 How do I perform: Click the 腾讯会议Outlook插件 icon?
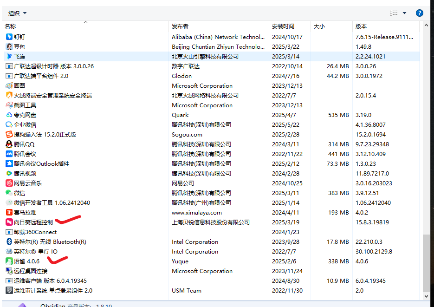tap(9, 163)
